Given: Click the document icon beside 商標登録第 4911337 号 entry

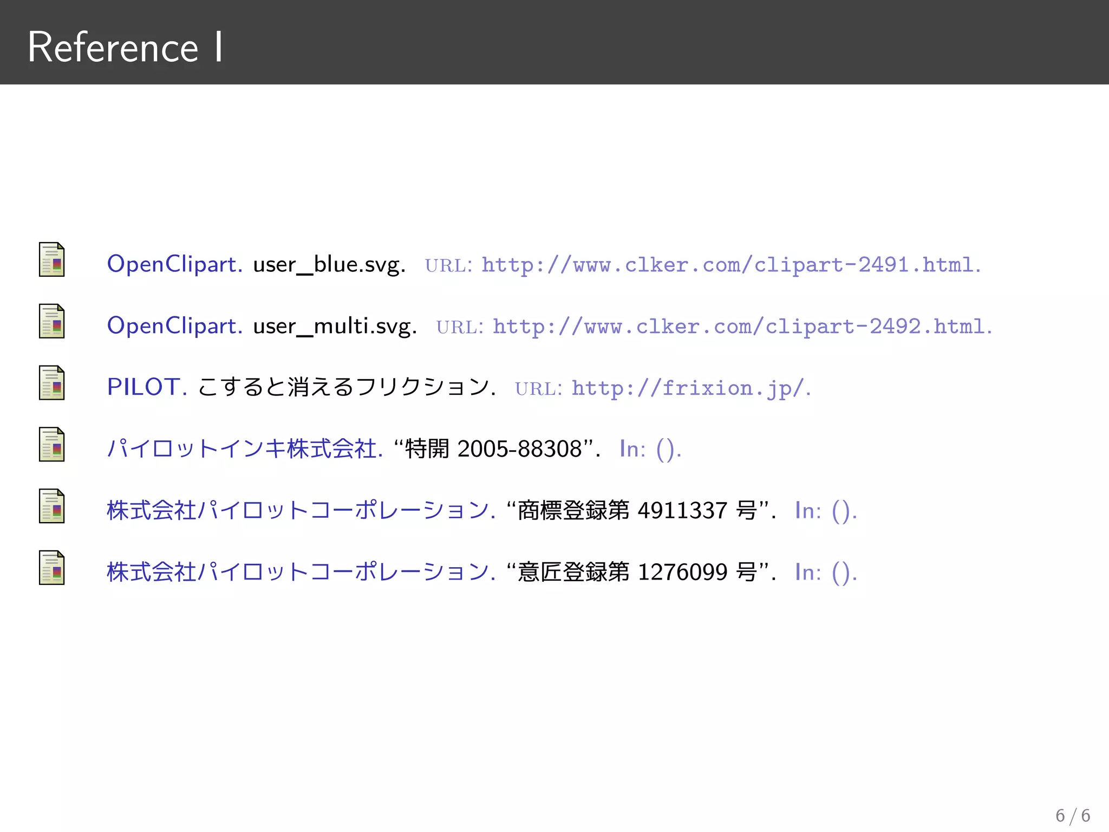Looking at the screenshot, I should point(52,506).
